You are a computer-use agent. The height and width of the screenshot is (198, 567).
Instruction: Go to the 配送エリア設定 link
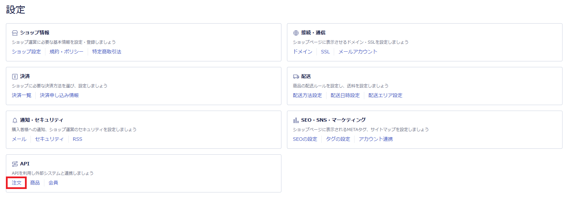click(385, 95)
